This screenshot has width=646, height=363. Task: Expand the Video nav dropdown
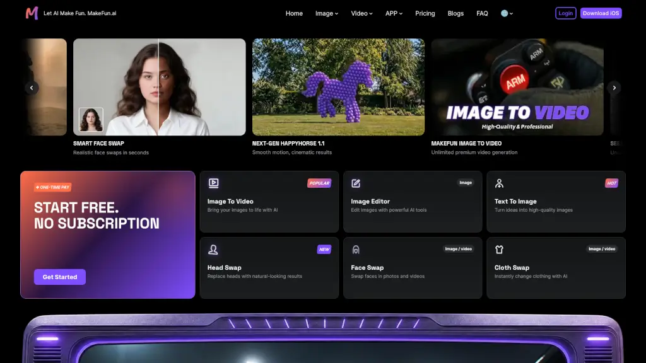pos(361,14)
